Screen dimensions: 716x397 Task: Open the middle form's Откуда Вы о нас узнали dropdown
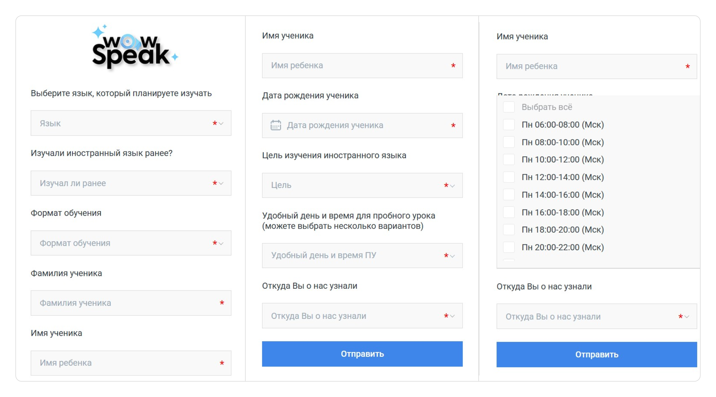[362, 316]
